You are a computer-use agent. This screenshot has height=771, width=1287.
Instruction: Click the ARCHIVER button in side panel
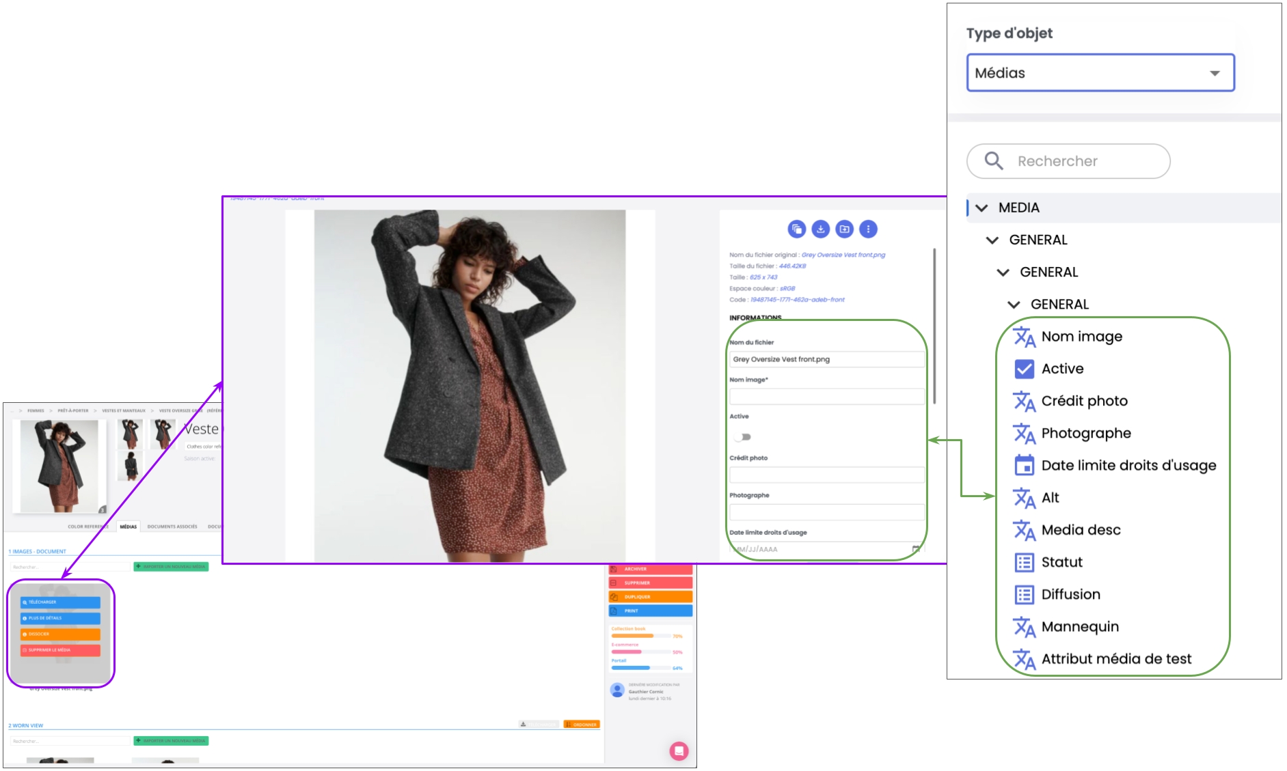[x=650, y=569]
